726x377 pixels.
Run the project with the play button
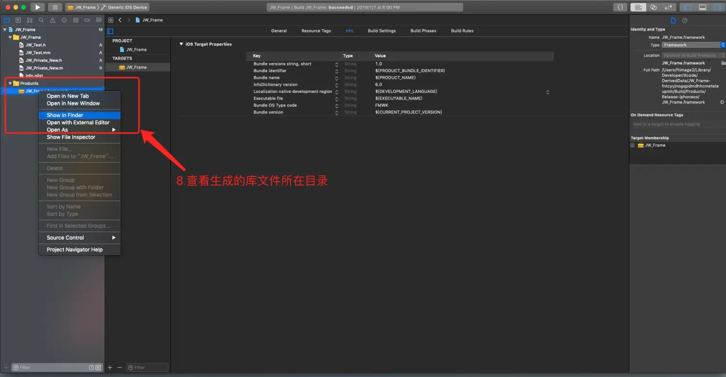pos(38,7)
